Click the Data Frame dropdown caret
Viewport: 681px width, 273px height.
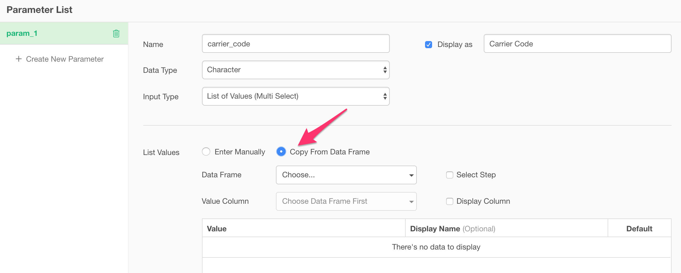pyautogui.click(x=411, y=175)
